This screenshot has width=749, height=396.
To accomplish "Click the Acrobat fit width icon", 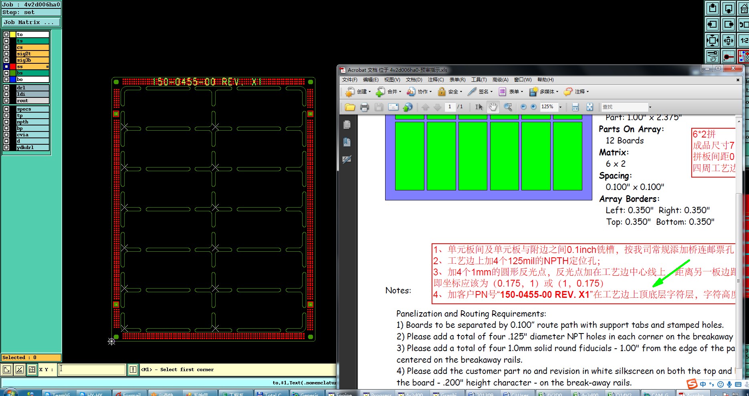I will click(575, 107).
